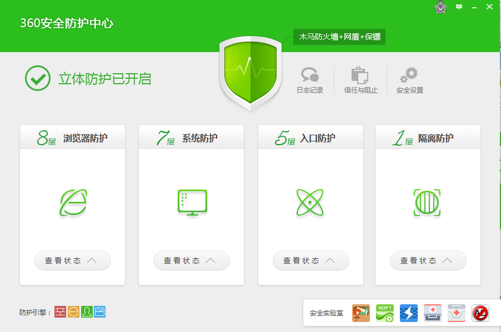Minimize the 360 protection center window
The width and height of the screenshot is (501, 332).
click(474, 7)
